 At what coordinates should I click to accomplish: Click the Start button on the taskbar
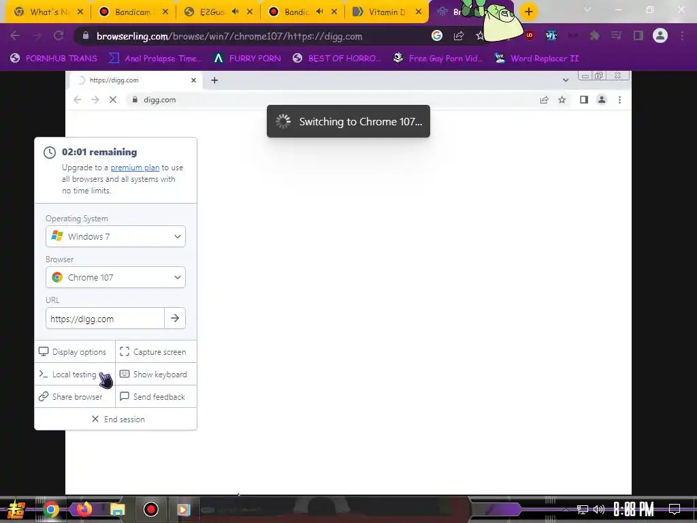(x=16, y=509)
